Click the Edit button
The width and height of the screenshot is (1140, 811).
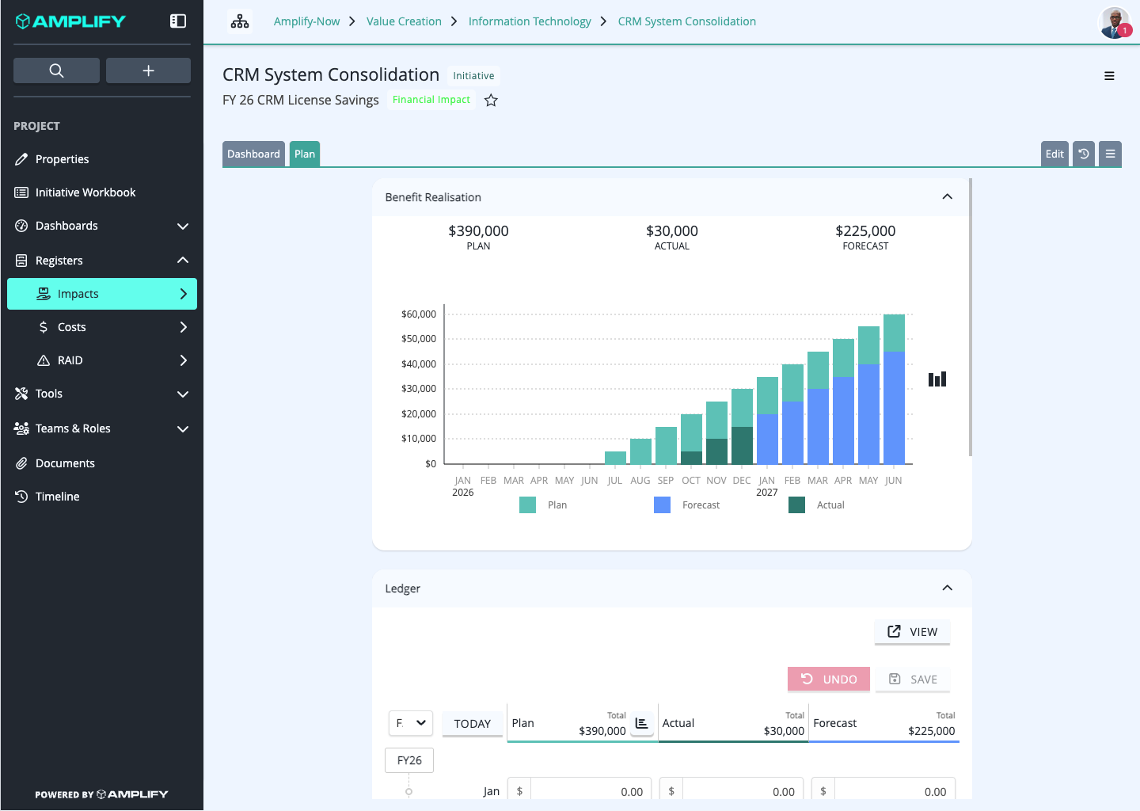pos(1054,154)
